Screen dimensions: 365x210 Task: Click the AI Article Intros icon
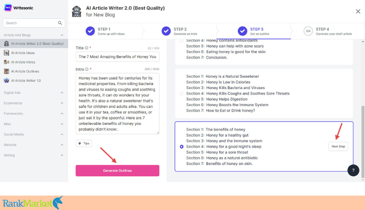(6, 62)
